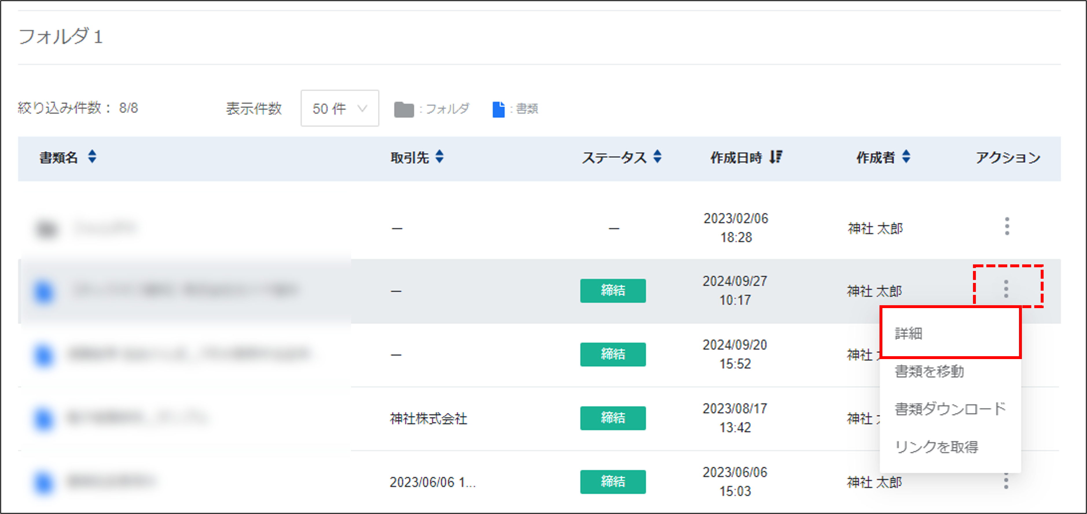The image size is (1087, 514).
Task: Click the フォルダ1 page title
Action: coord(60,36)
